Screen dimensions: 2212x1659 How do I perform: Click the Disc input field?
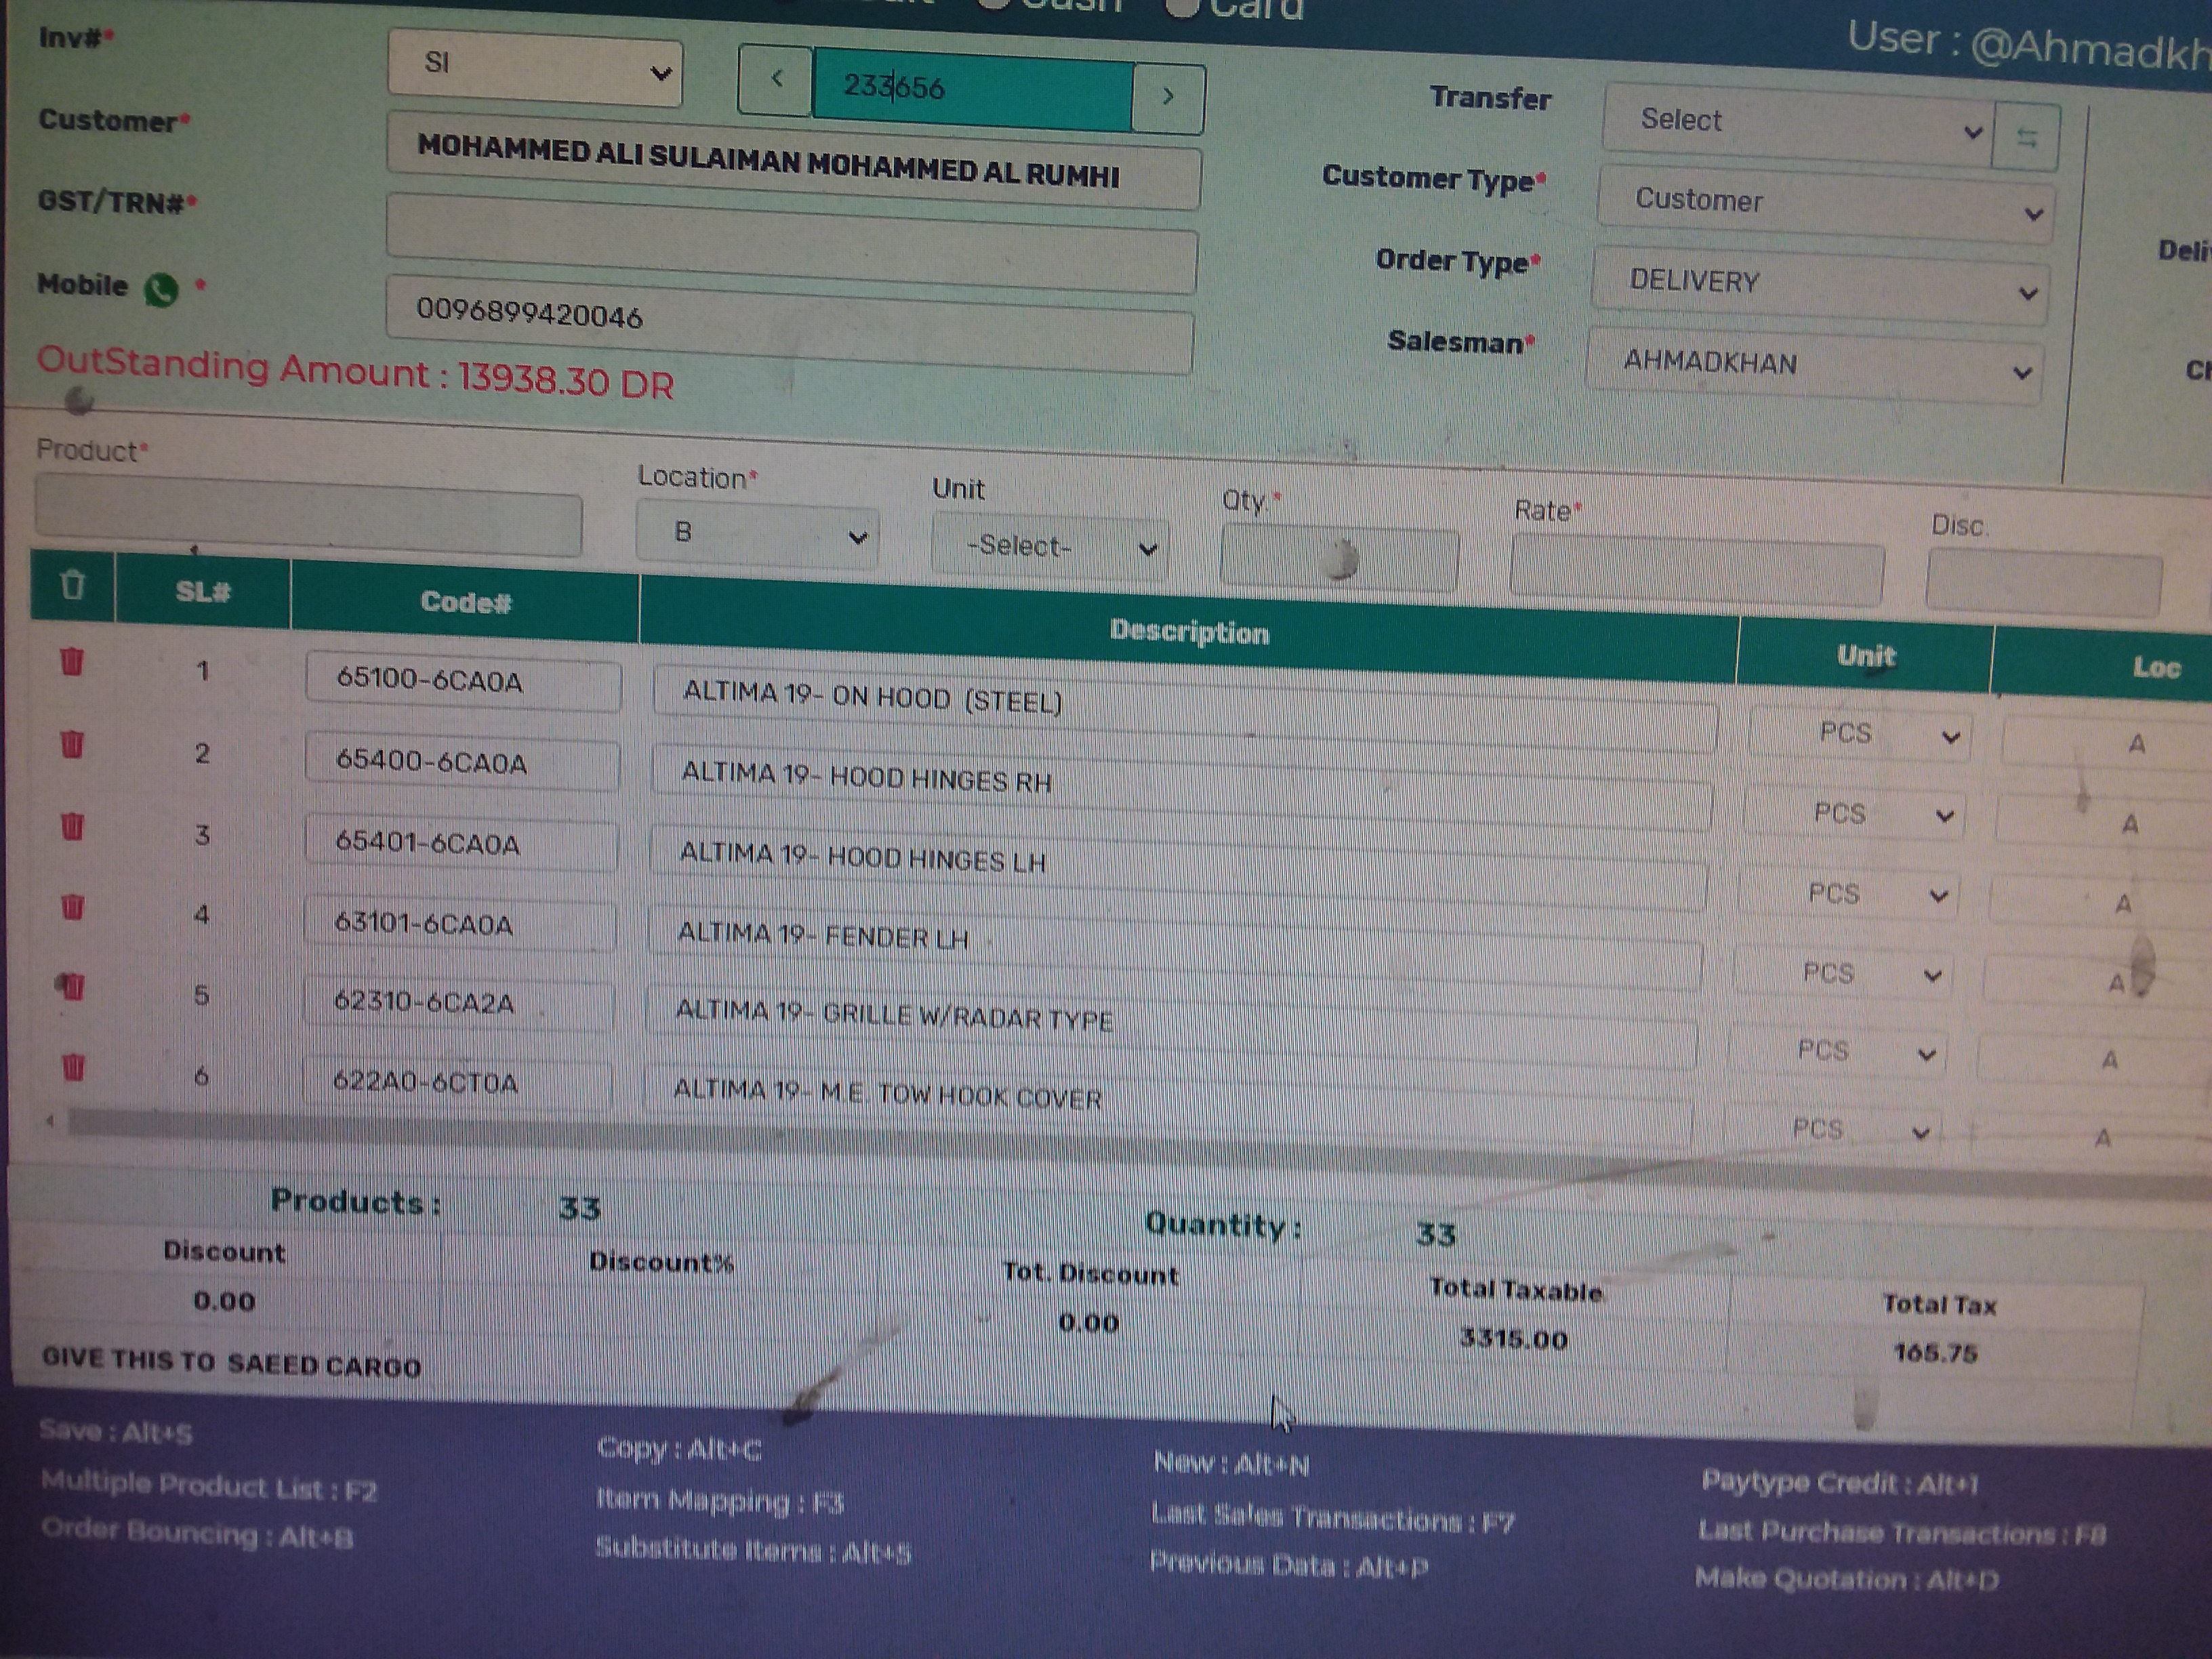tap(2043, 583)
